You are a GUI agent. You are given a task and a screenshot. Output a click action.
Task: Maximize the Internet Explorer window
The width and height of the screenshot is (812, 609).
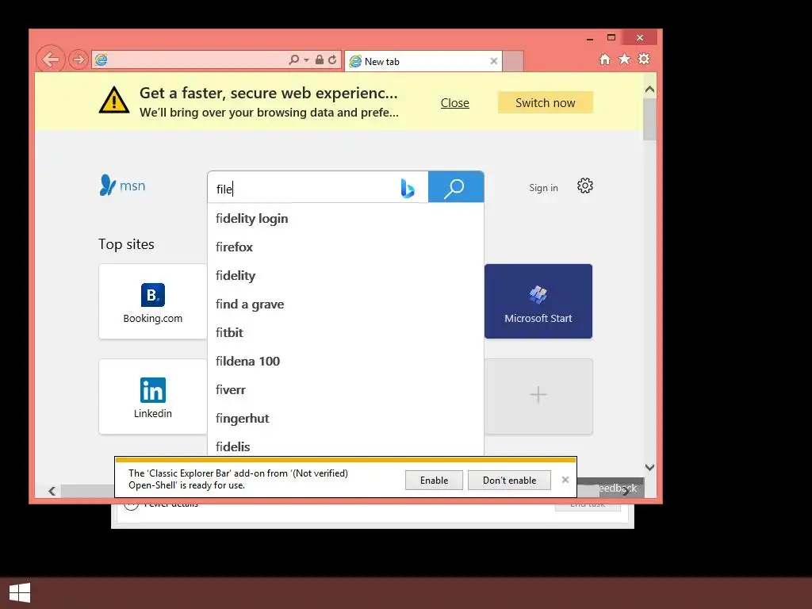point(611,37)
